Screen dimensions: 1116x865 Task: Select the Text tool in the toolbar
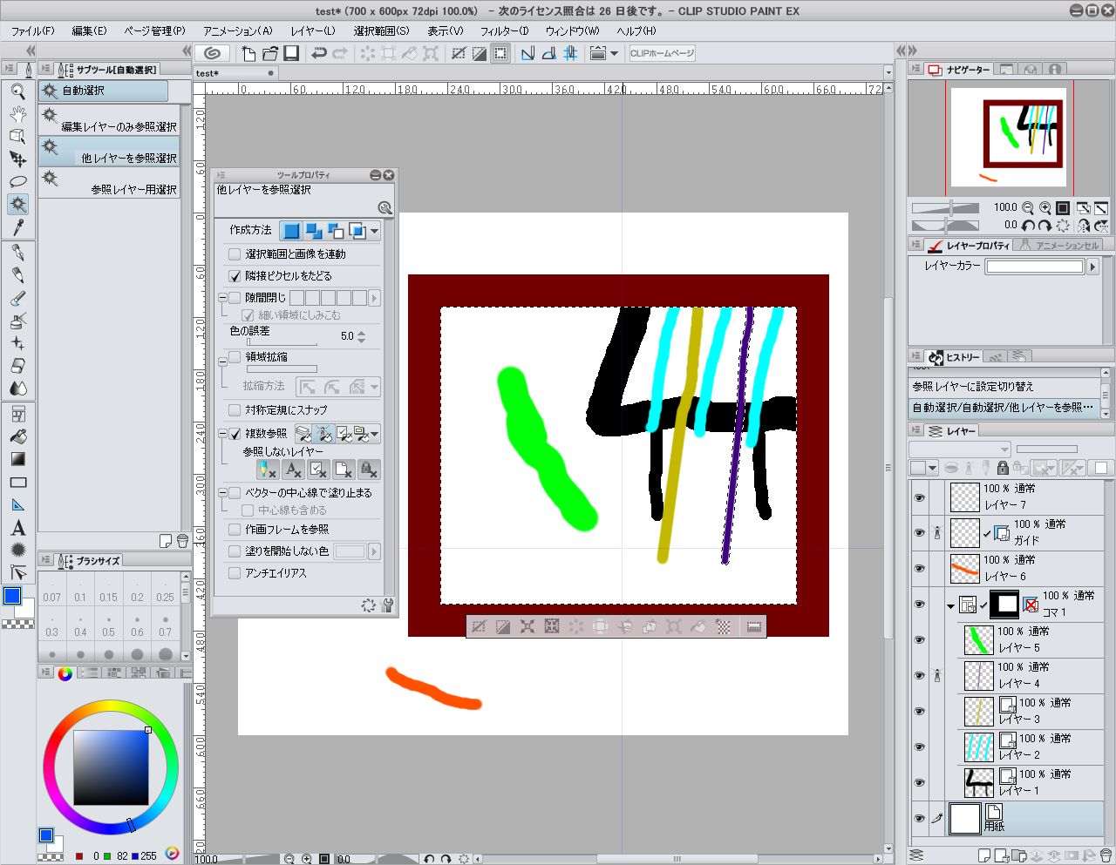pyautogui.click(x=18, y=528)
